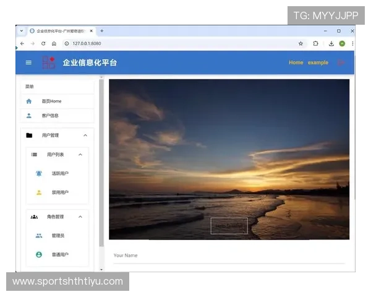Click the group icon beside 角色管理
The width and height of the screenshot is (371, 297).
[x=34, y=217]
